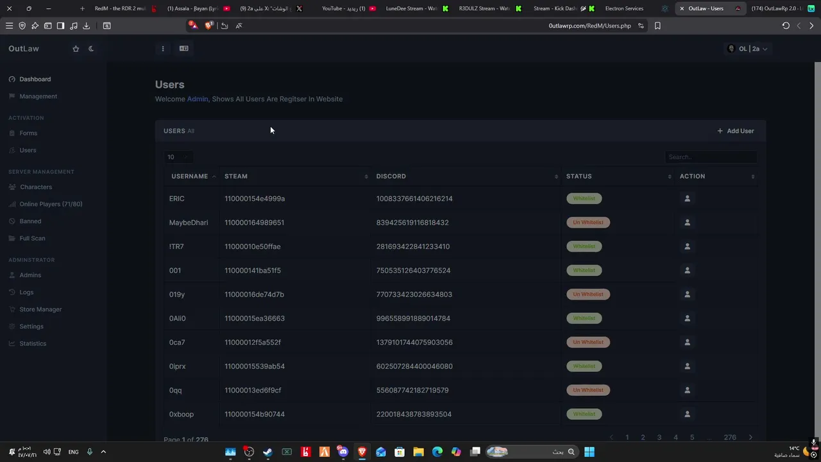Go to last page 276
Viewport: 821px width, 462px height.
pos(730,438)
